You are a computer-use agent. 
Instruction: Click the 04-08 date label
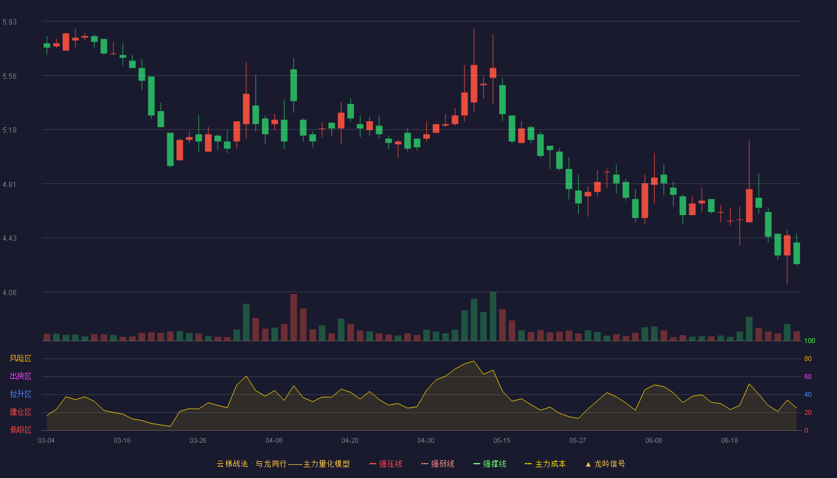click(274, 440)
